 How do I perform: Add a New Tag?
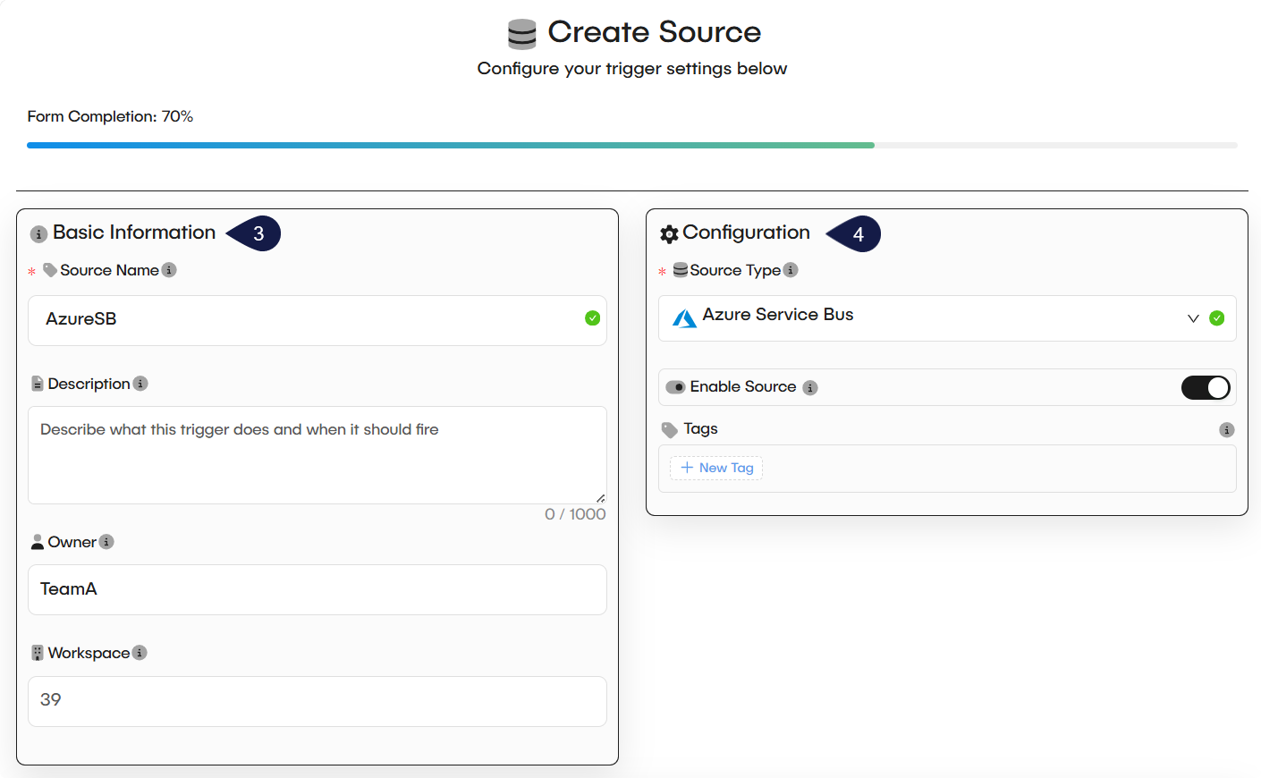coord(716,468)
